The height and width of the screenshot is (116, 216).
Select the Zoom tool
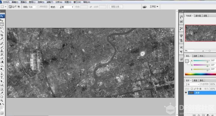pyautogui.click(x=2, y=100)
